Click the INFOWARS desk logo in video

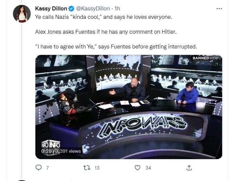coord(142,126)
